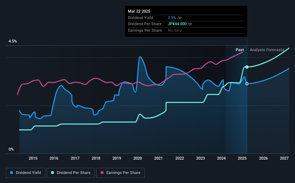Click the 2027 x-axis label
The height and width of the screenshot is (183, 295).
click(284, 158)
